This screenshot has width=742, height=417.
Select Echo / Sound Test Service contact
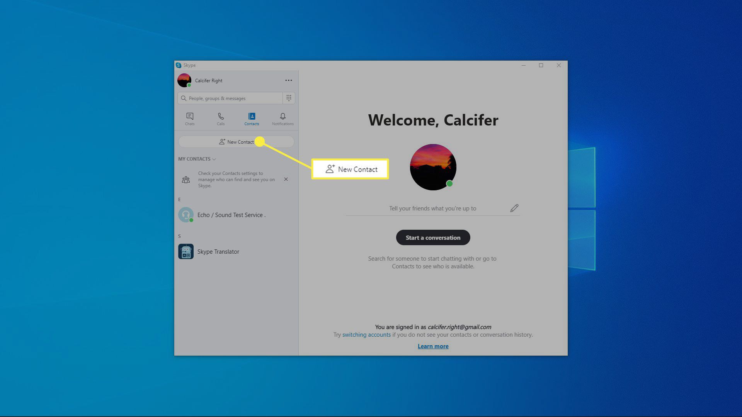click(x=231, y=215)
